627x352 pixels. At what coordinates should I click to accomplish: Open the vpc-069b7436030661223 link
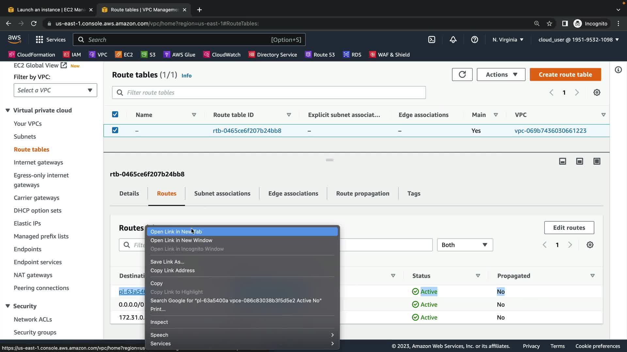point(550,131)
